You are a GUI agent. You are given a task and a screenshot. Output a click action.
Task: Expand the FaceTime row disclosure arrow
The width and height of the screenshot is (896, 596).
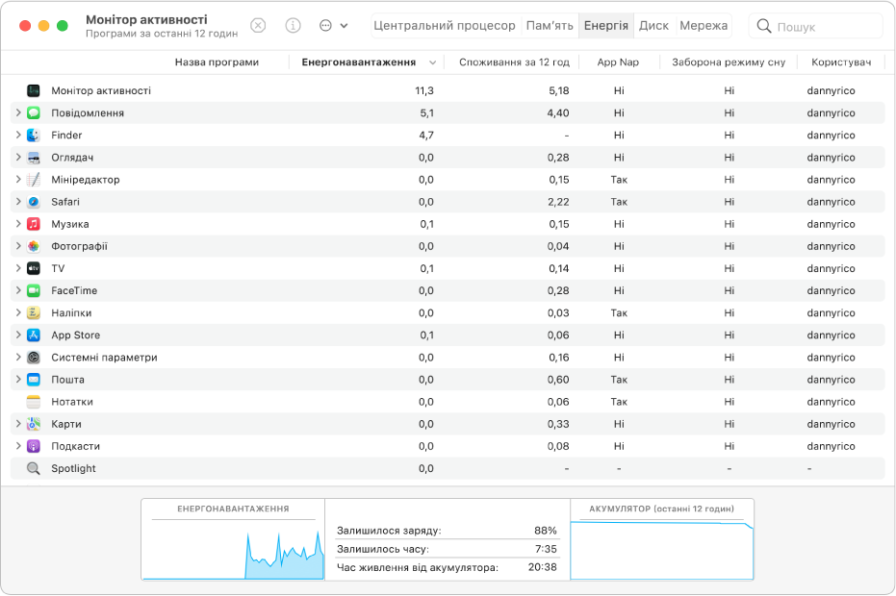pyautogui.click(x=17, y=290)
